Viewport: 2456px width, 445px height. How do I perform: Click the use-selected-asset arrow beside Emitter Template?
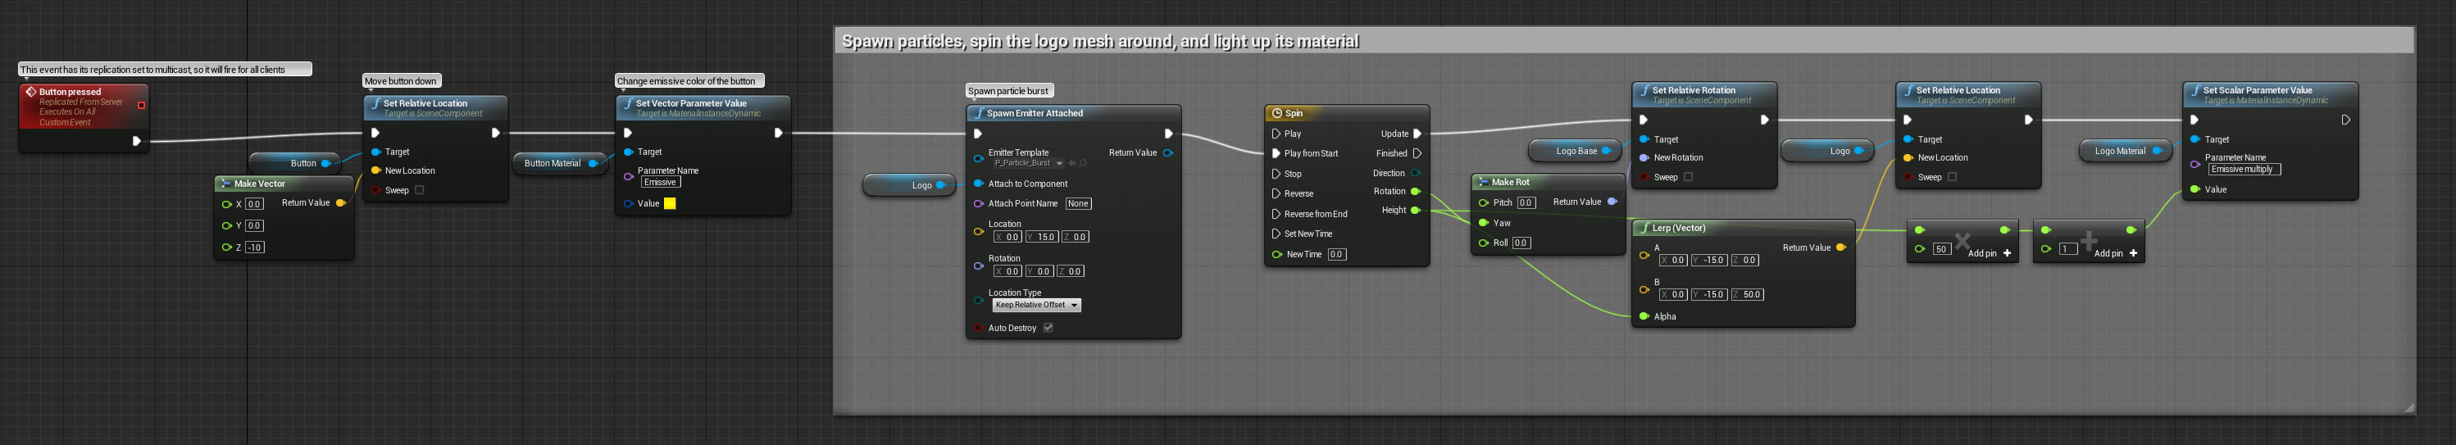[1071, 164]
